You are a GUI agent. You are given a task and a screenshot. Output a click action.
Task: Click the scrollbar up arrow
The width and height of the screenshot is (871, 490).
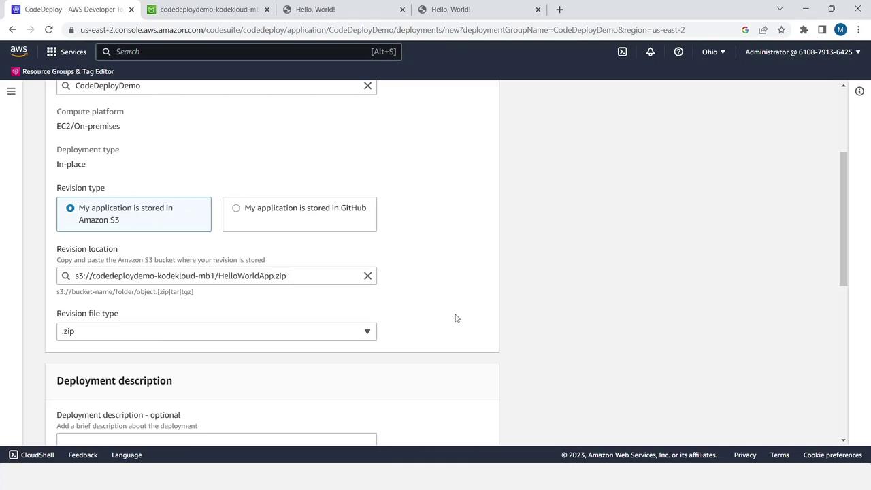(x=844, y=86)
